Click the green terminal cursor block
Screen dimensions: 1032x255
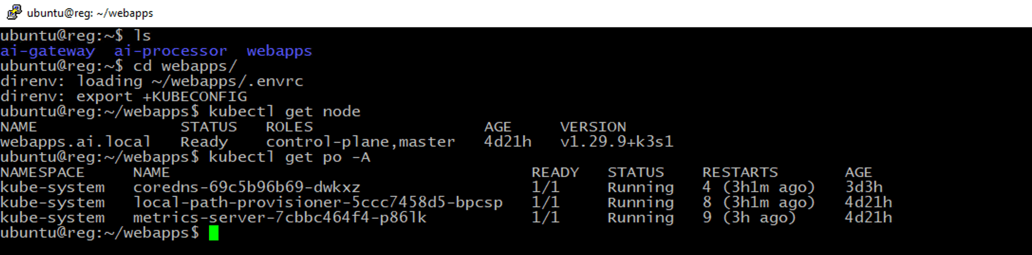[214, 233]
